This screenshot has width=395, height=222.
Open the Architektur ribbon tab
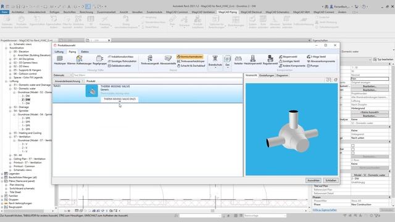[x=18, y=12]
